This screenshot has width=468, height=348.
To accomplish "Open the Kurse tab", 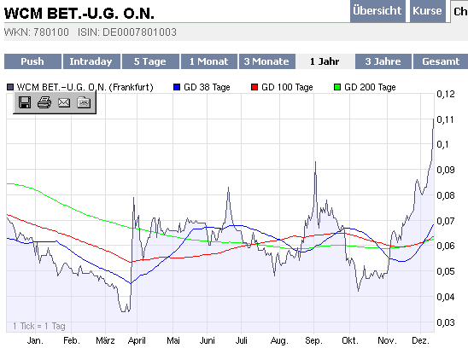I will pyautogui.click(x=427, y=11).
